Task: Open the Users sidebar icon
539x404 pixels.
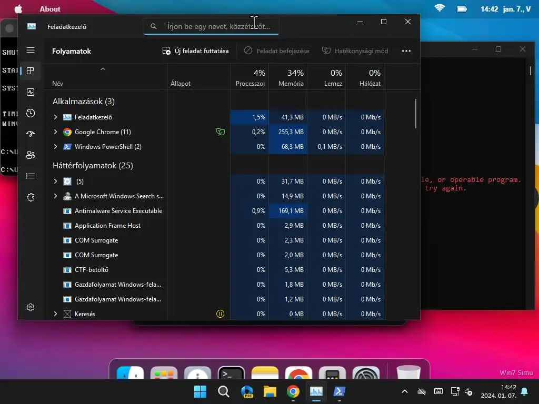Action: tap(31, 155)
